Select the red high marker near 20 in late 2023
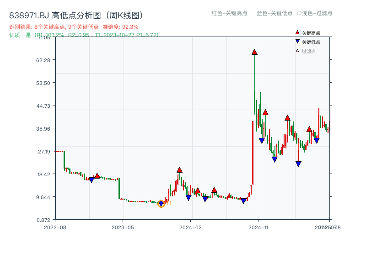The image size is (366, 274). tap(179, 170)
